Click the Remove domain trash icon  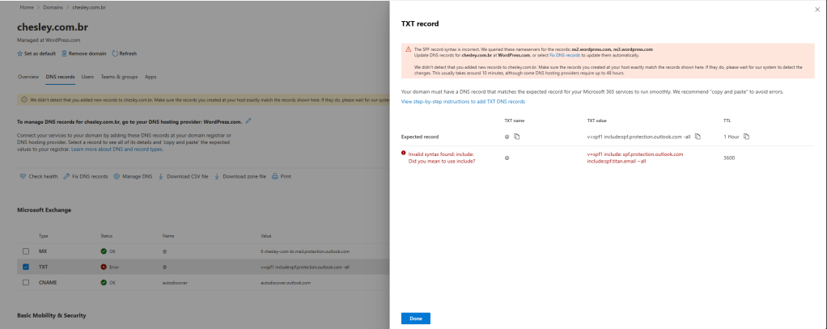63,53
